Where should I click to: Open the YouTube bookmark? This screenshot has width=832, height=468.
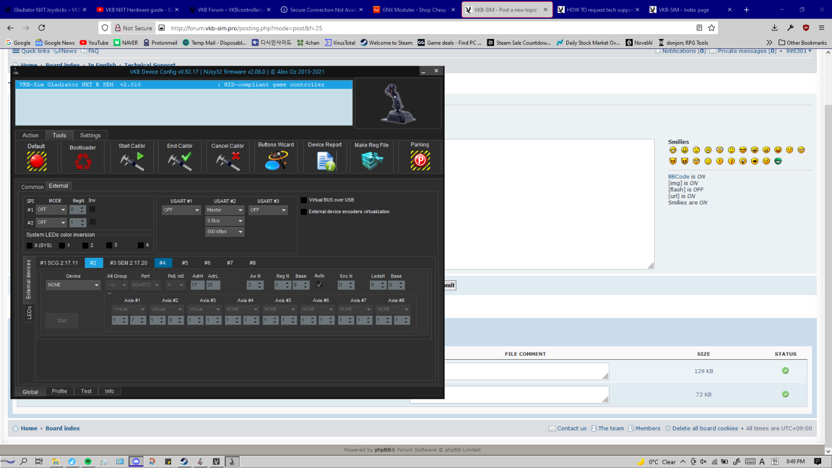click(x=94, y=43)
